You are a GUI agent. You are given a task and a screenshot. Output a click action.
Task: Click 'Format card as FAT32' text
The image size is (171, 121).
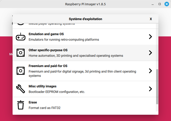coord(45,108)
